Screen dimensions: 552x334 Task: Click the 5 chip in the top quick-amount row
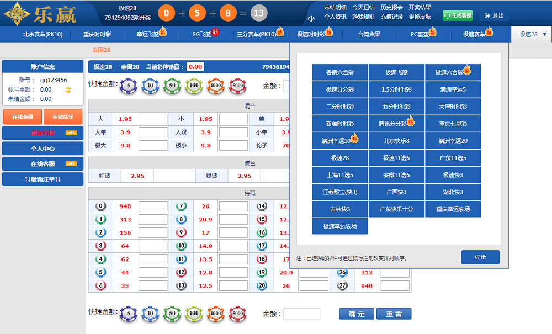(x=128, y=86)
